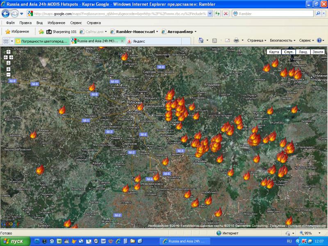Open the Home page icon in command bar
The width and height of the screenshot is (328, 246).
click(x=201, y=40)
